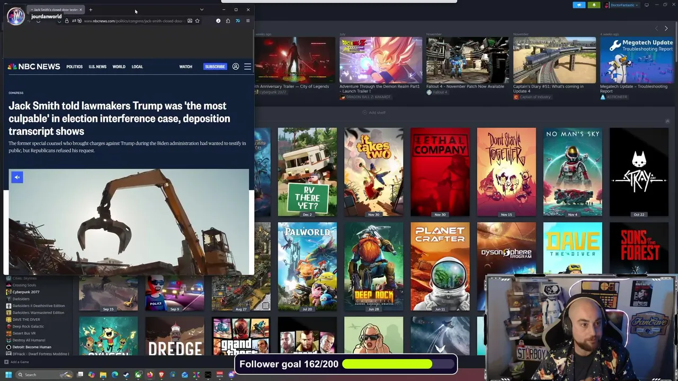
Task: Close the Jack Smith browser tab
Action: coord(81,10)
